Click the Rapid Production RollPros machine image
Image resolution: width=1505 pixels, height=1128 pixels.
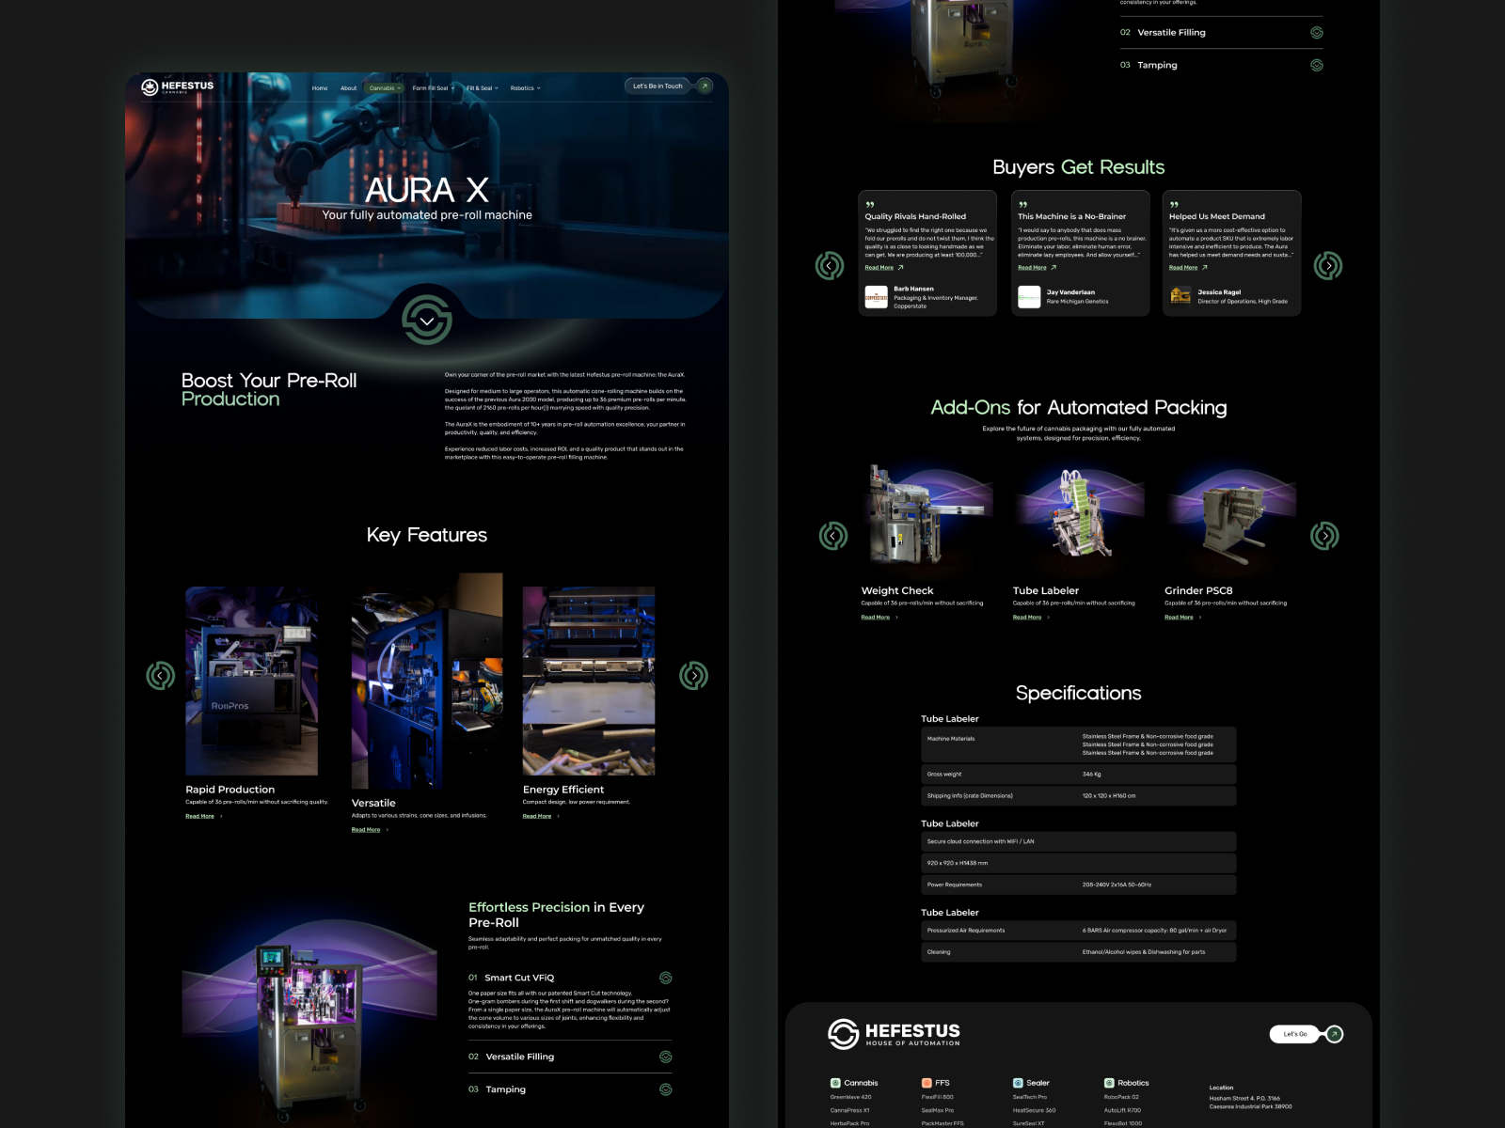click(251, 681)
